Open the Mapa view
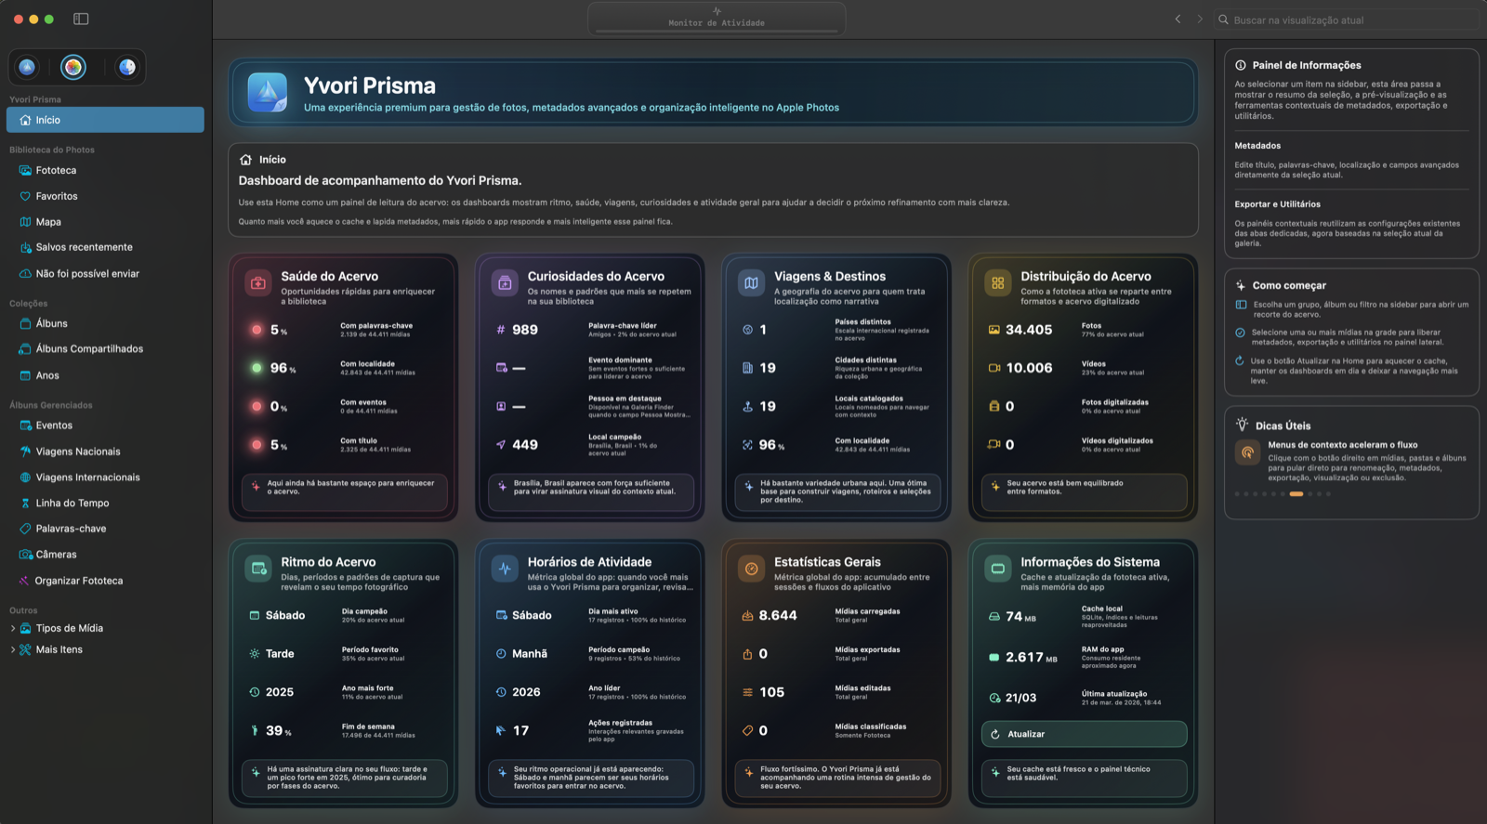This screenshot has width=1487, height=824. tap(105, 222)
